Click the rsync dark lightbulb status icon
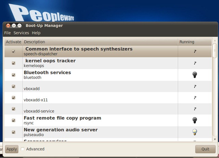Screen dimensions: 219x158 click(195, 120)
